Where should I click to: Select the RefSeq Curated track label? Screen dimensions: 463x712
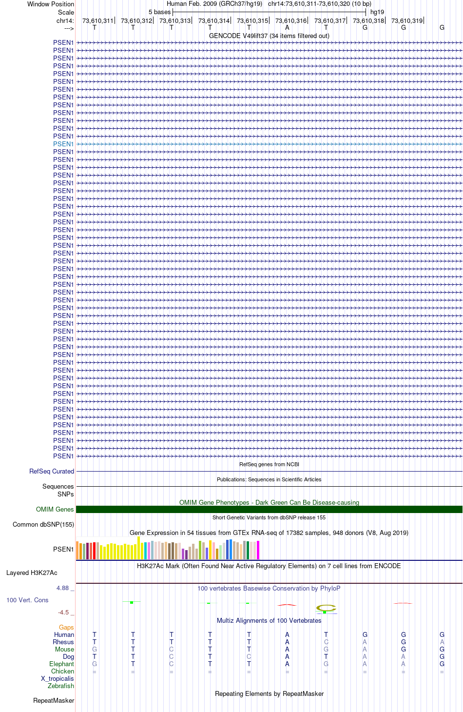[x=52, y=471]
